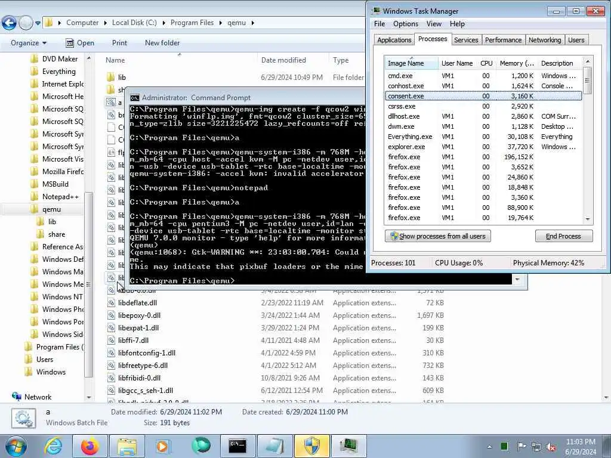
Task: Click Show processes from all users
Action: [438, 236]
